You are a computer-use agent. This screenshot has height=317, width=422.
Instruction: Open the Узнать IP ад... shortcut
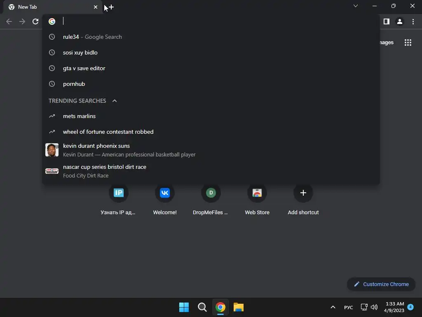(x=118, y=200)
